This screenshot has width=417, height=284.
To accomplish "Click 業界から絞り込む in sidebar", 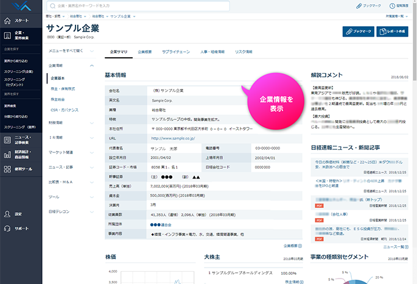I will pyautogui.click(x=16, y=61).
